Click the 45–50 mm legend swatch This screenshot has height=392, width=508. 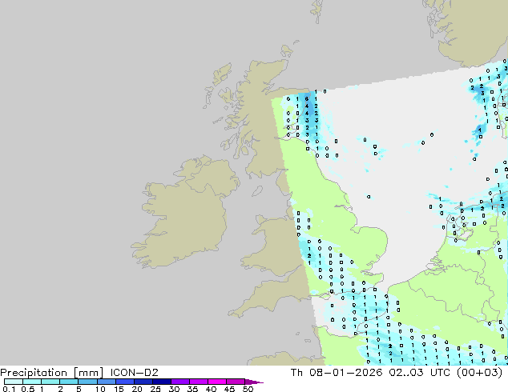(236, 382)
